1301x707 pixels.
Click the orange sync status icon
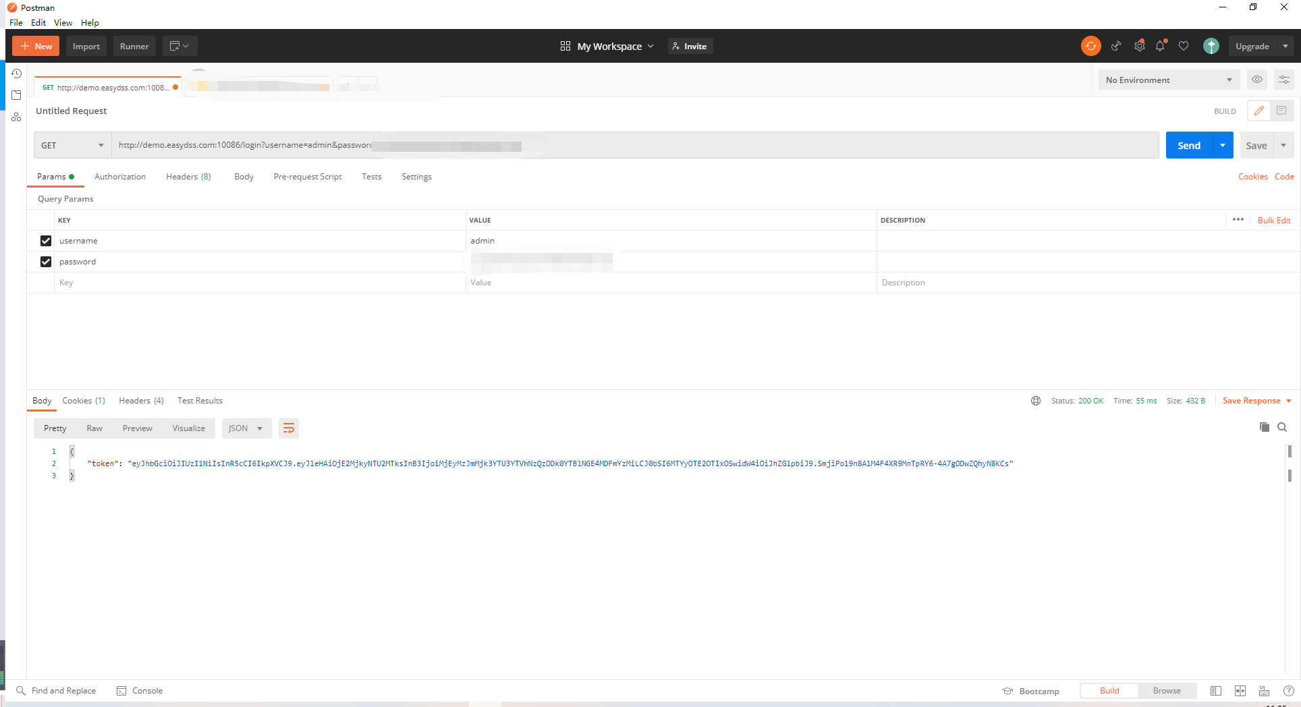[1090, 46]
